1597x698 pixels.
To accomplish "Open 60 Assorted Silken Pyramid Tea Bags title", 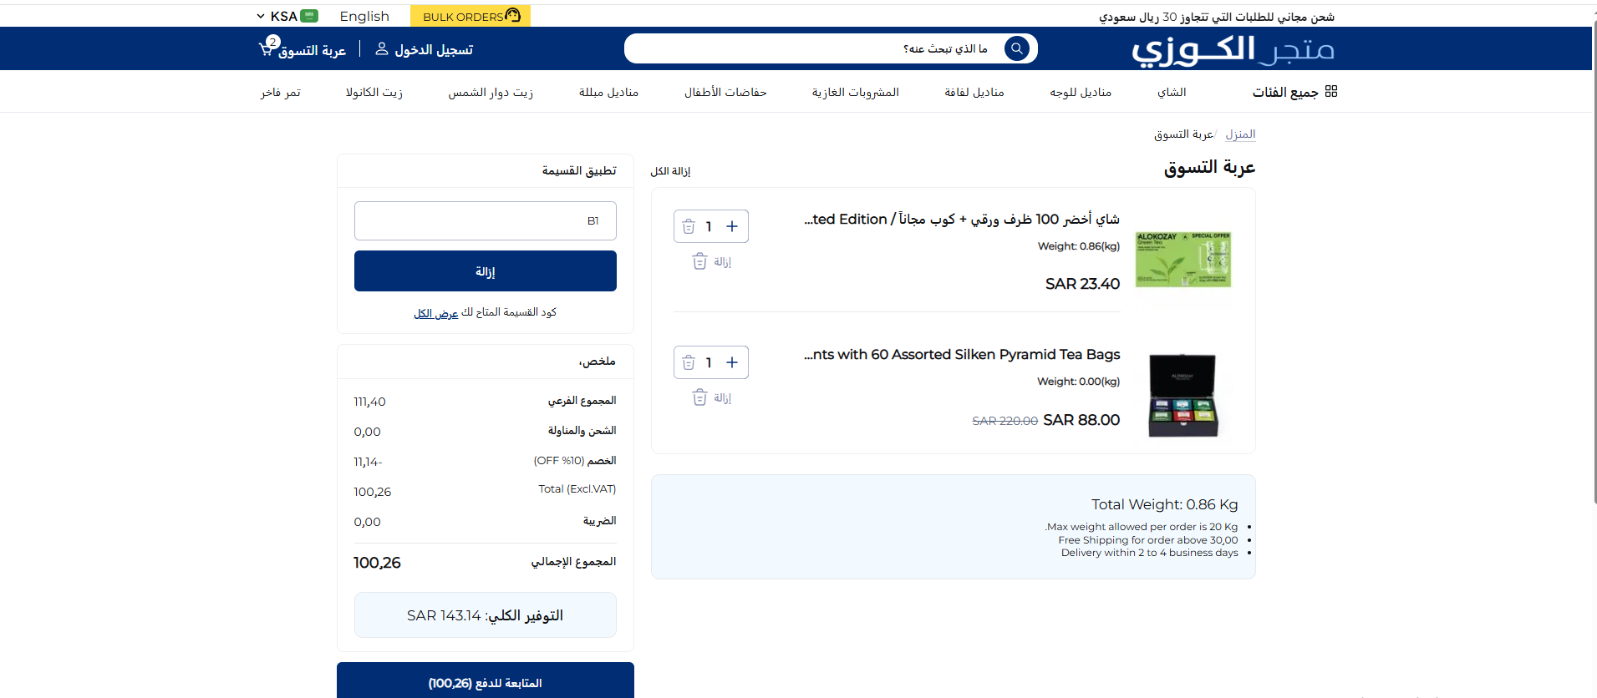I will click(x=962, y=354).
